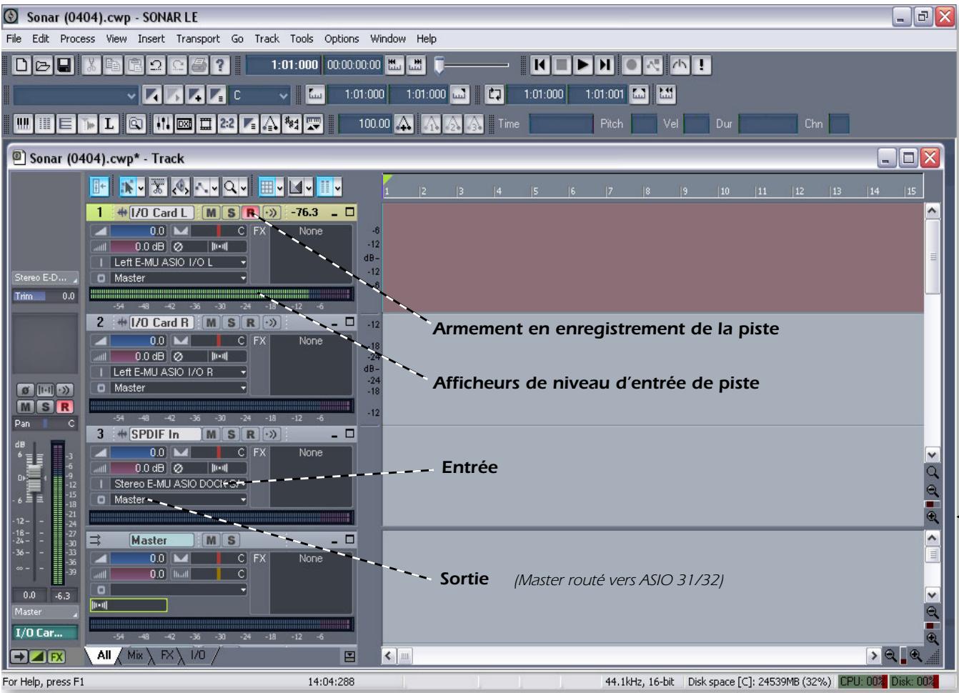Image resolution: width=959 pixels, height=693 pixels.
Task: Open track 2 input Left E-MU ASIO I/O R dropdown
Action: point(178,372)
